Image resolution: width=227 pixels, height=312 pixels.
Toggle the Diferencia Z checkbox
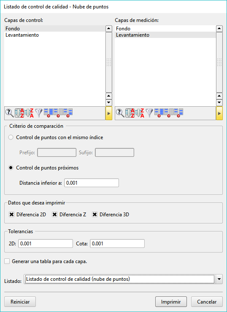coord(54,215)
